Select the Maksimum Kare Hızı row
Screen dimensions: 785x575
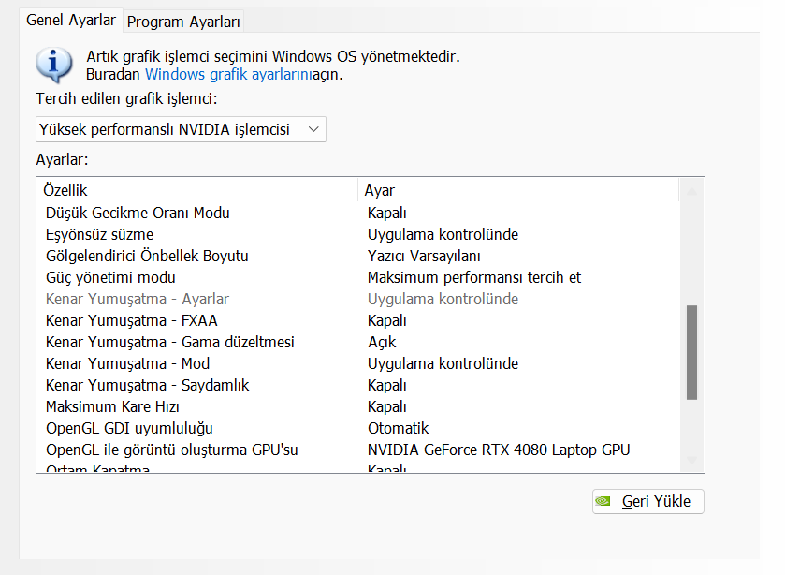pos(112,406)
